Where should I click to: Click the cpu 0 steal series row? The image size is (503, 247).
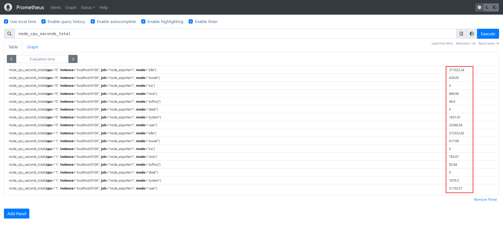(251, 109)
